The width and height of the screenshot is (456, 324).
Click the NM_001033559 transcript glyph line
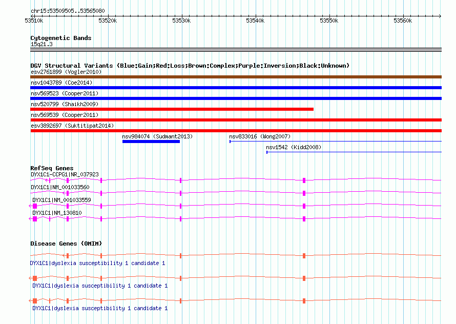[x=235, y=206]
